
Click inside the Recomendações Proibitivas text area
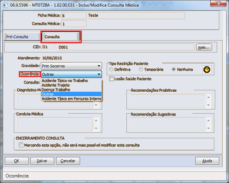coord(167,101)
